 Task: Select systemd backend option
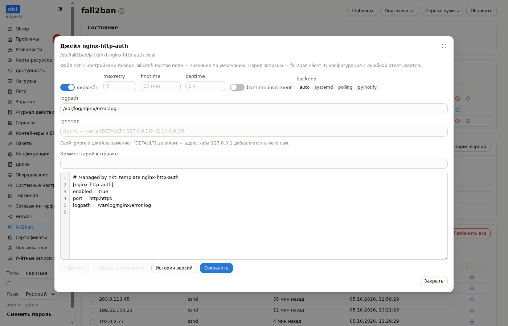point(324,87)
